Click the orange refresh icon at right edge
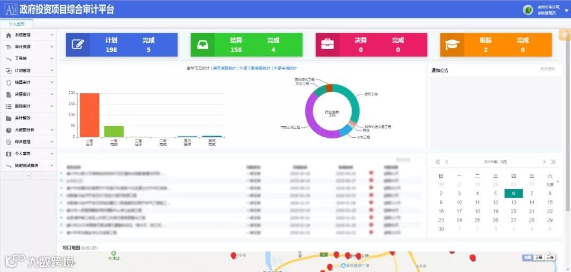571x272 pixels. (x=566, y=35)
